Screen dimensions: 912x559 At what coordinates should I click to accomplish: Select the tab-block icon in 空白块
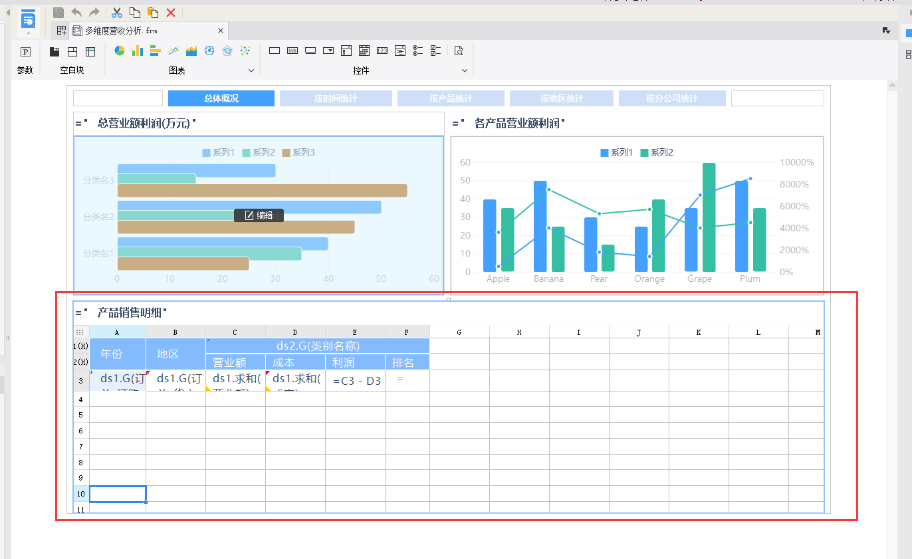tap(55, 51)
